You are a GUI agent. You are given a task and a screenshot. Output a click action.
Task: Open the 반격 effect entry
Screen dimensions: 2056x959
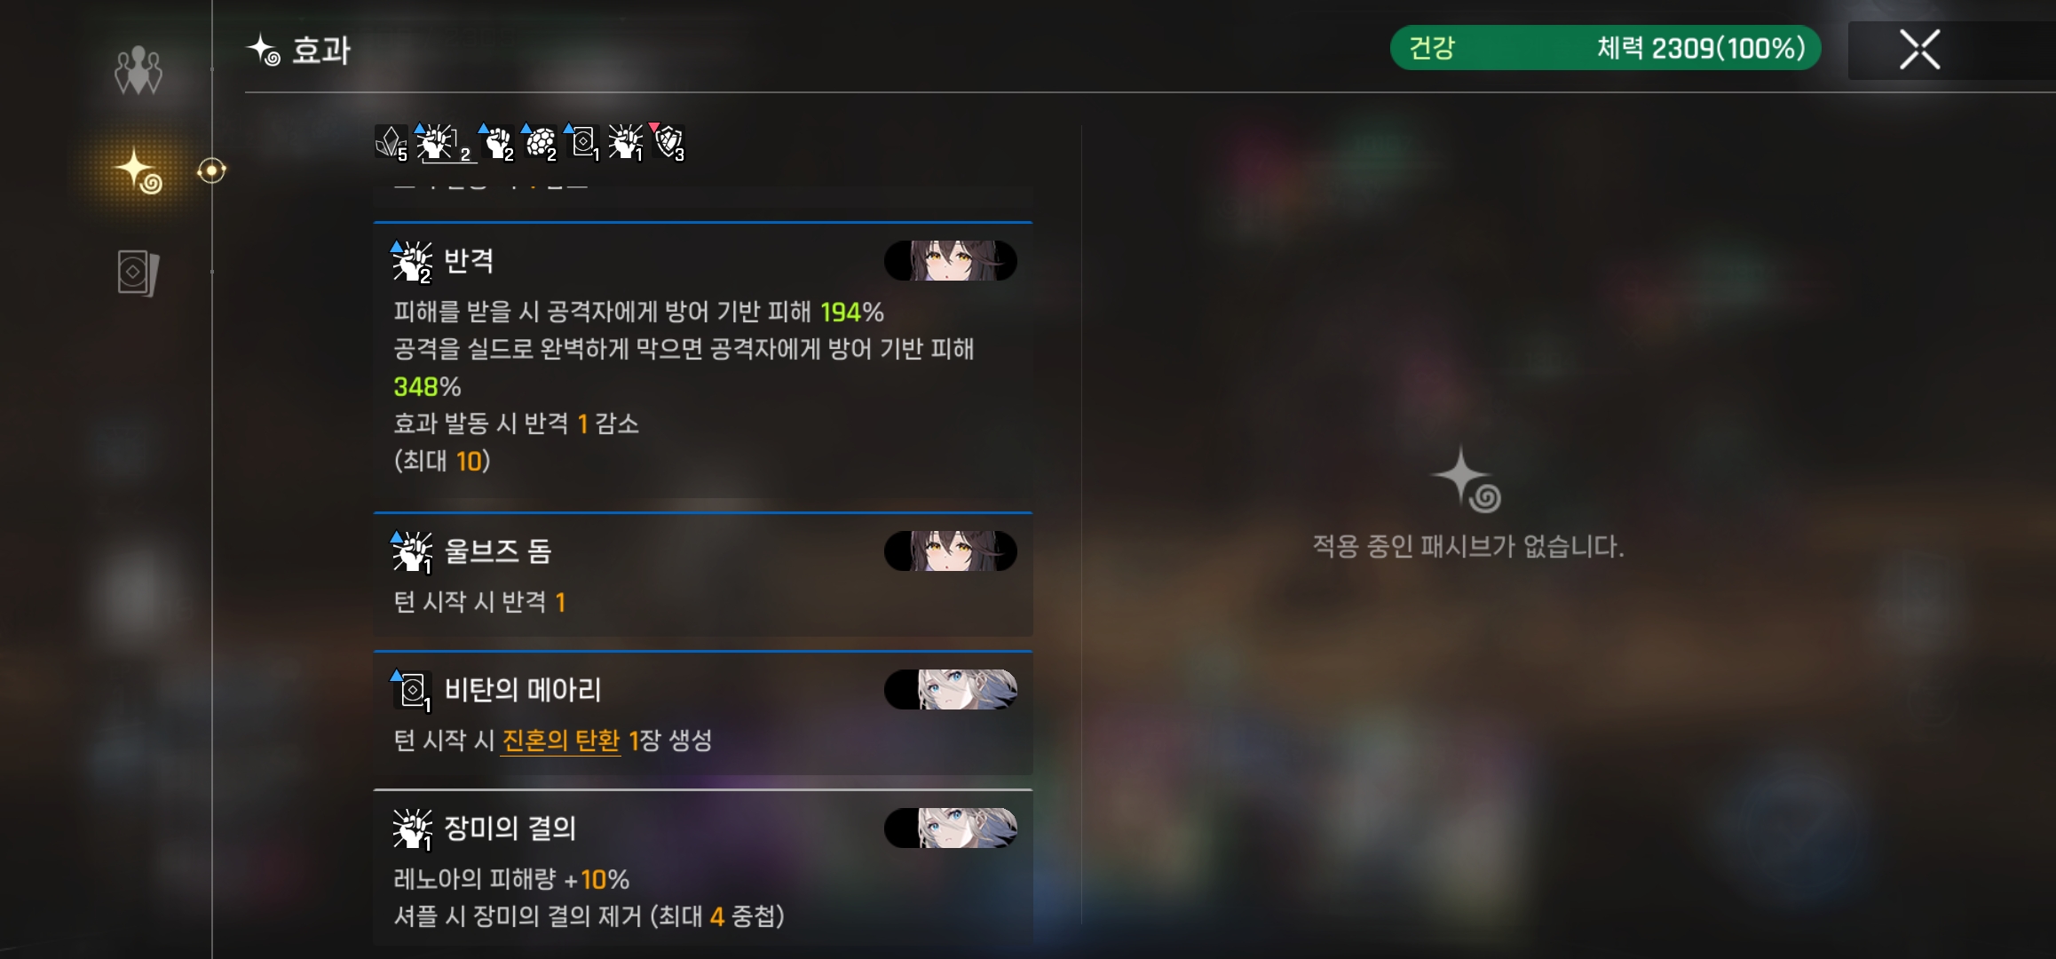(703, 361)
